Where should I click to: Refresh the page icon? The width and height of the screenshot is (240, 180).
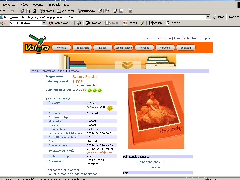tap(28, 11)
